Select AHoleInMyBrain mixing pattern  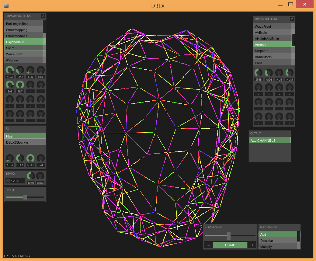pyautogui.click(x=272, y=38)
